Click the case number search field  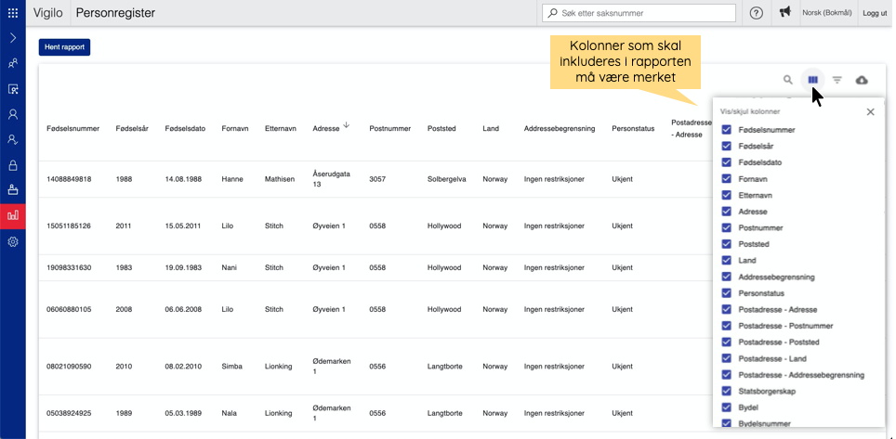[640, 13]
